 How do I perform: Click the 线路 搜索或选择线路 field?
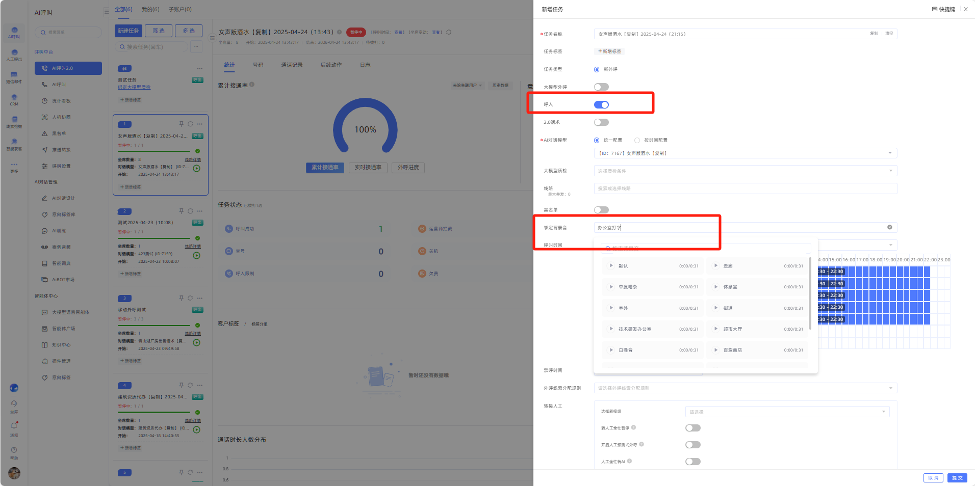click(x=746, y=188)
